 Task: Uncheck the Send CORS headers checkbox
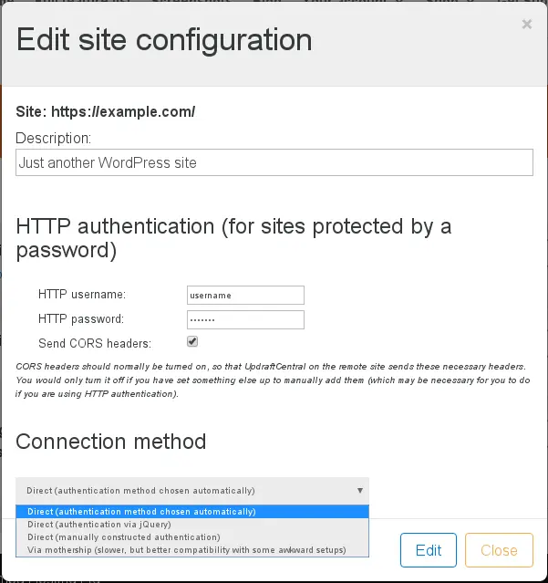point(192,342)
